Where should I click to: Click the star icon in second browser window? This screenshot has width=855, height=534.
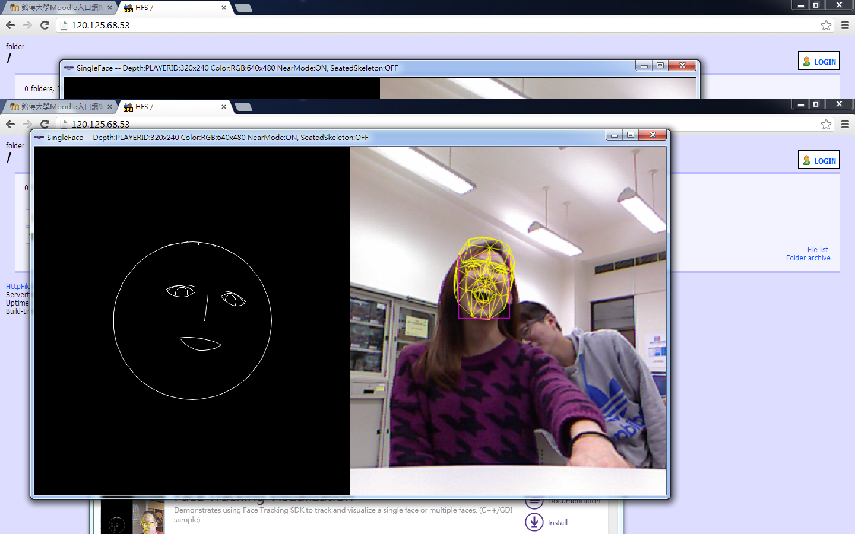(826, 124)
